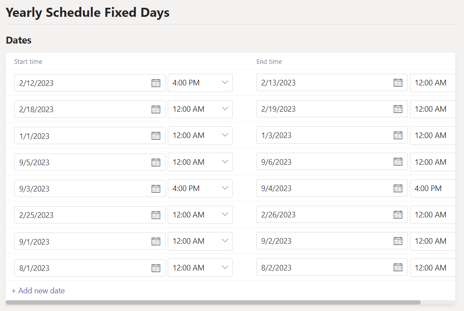Viewport: 464px width, 311px height.
Task: Open end time dropdown for 9/6/2023
Action: (432, 162)
